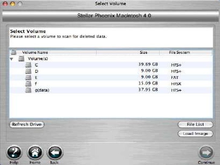Click the 37.95 GB size value
Screen dimensions: 220x165
(x=148, y=90)
